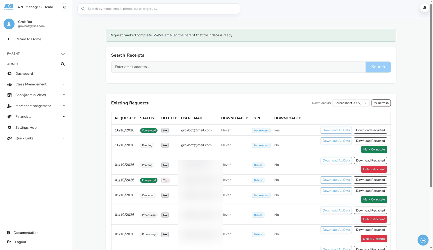
Task: Click the admin search magnifier icon
Action: (x=63, y=64)
